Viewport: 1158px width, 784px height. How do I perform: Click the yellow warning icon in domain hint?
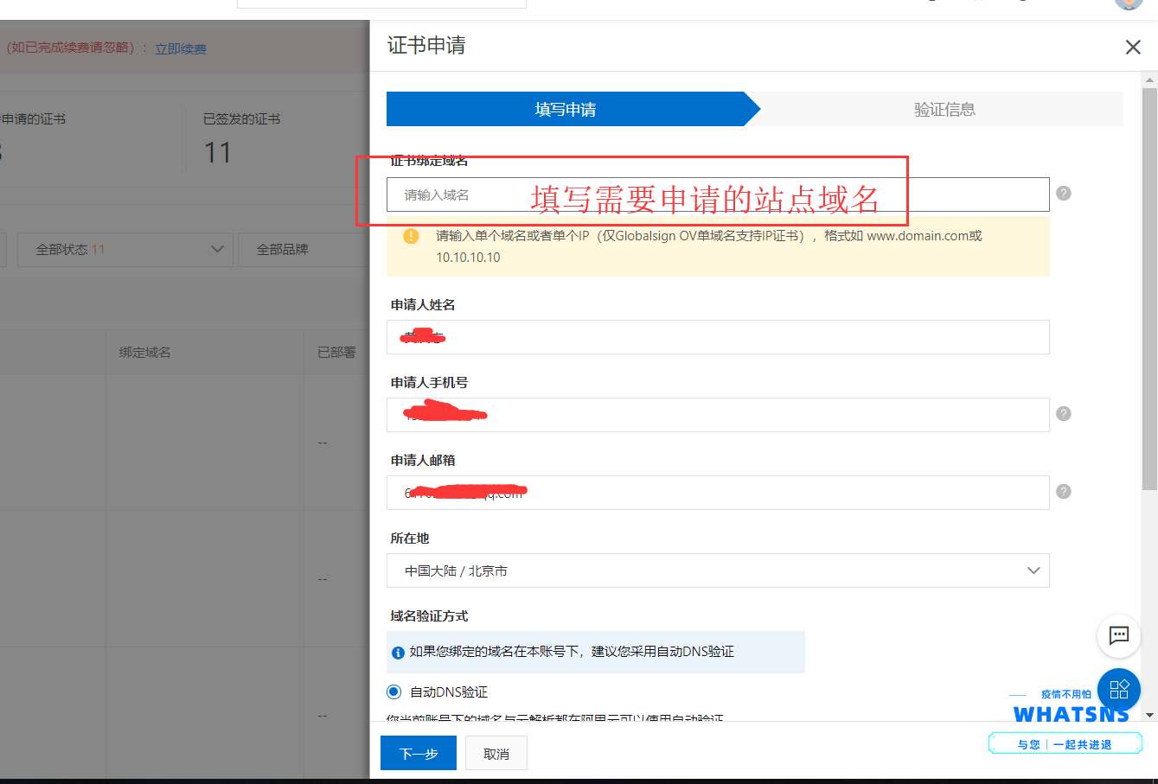412,236
